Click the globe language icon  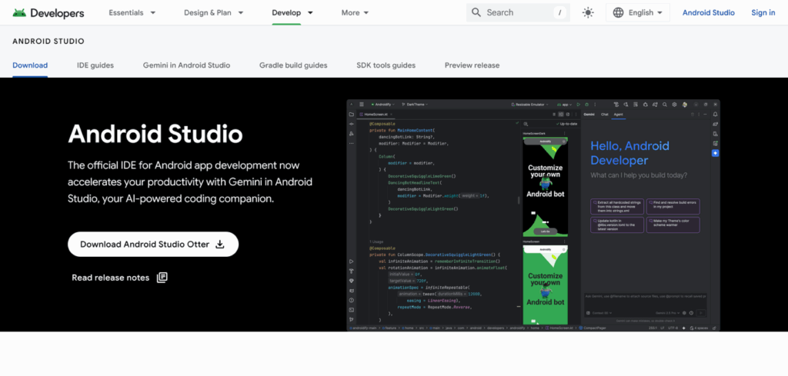click(618, 12)
